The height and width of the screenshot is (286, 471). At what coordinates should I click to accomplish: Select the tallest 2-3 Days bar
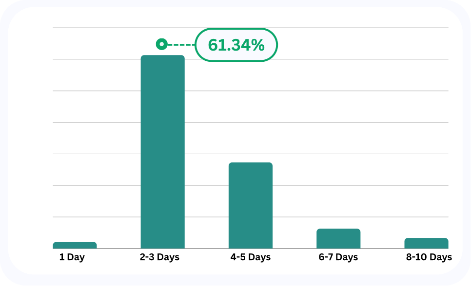click(163, 152)
